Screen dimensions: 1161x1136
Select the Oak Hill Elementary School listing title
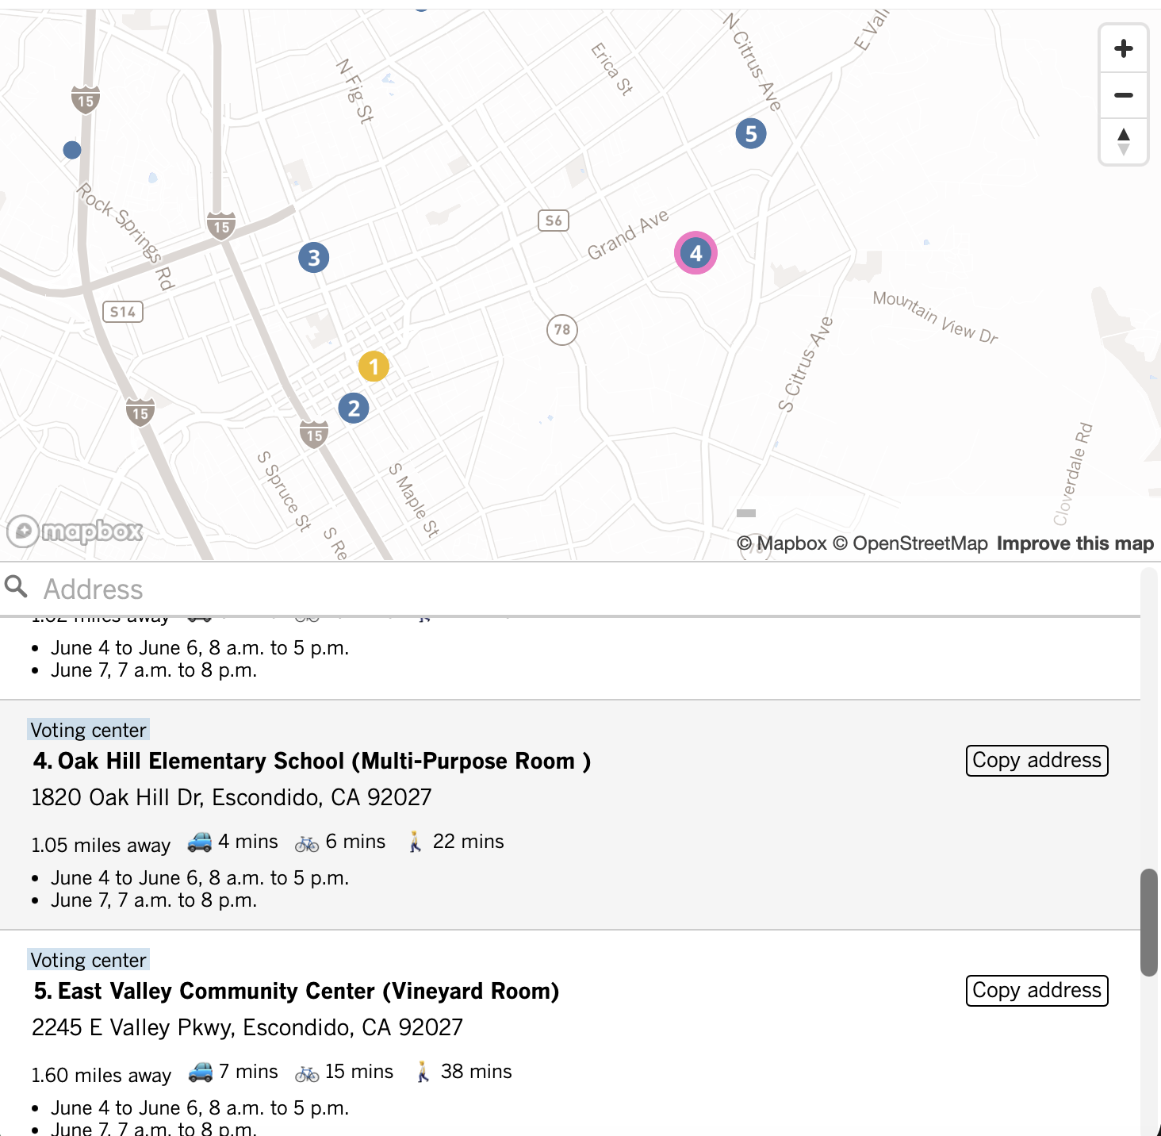tap(312, 762)
